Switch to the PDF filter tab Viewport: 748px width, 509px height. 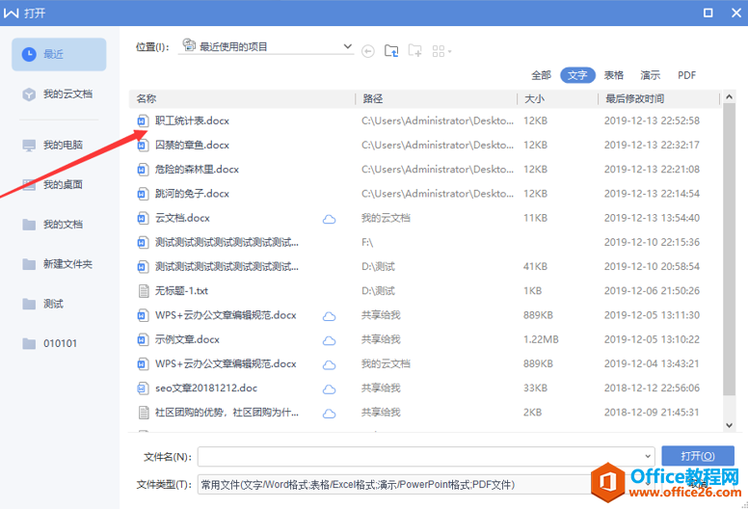pyautogui.click(x=687, y=75)
